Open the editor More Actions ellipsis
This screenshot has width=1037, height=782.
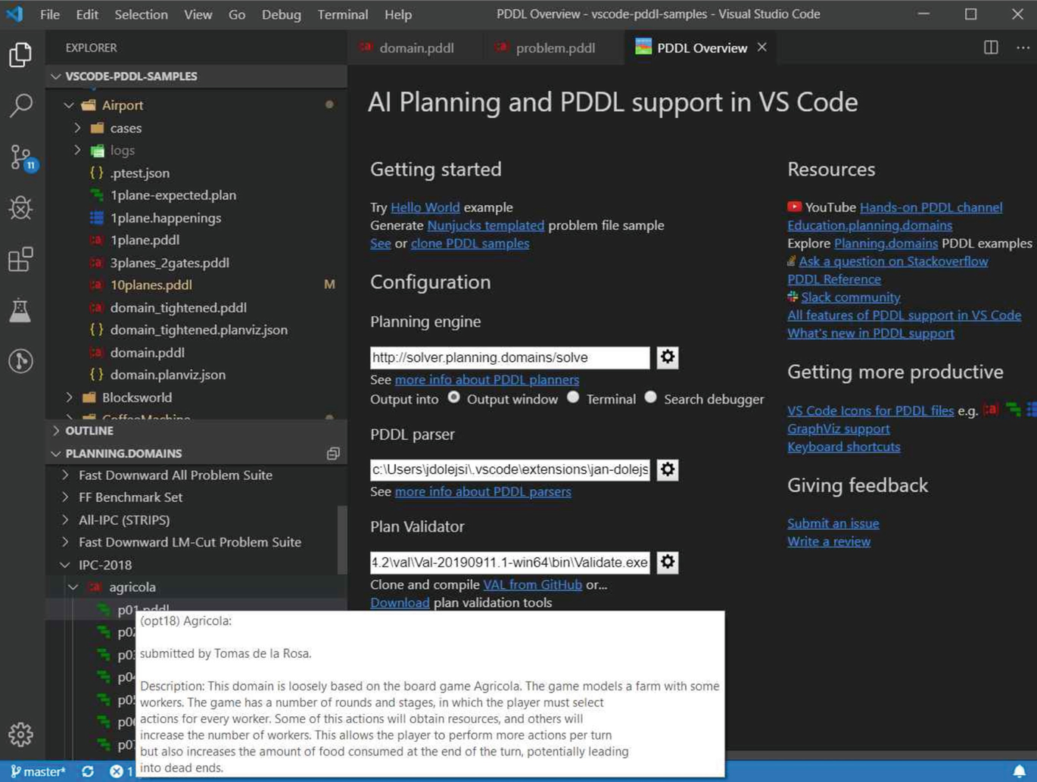1023,47
